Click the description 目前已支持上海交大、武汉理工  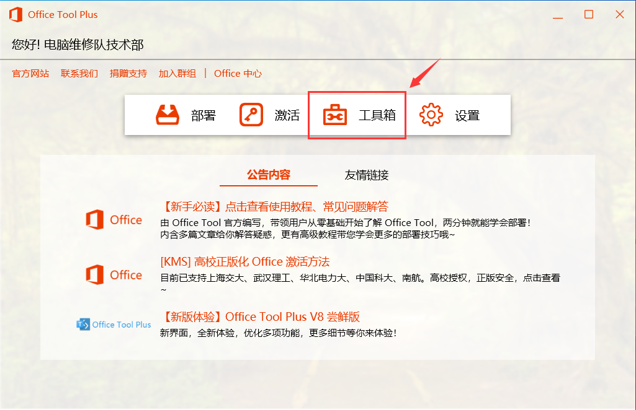360,278
